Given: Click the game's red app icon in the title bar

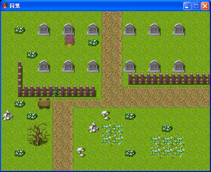Looking at the screenshot, I should pos(5,6).
